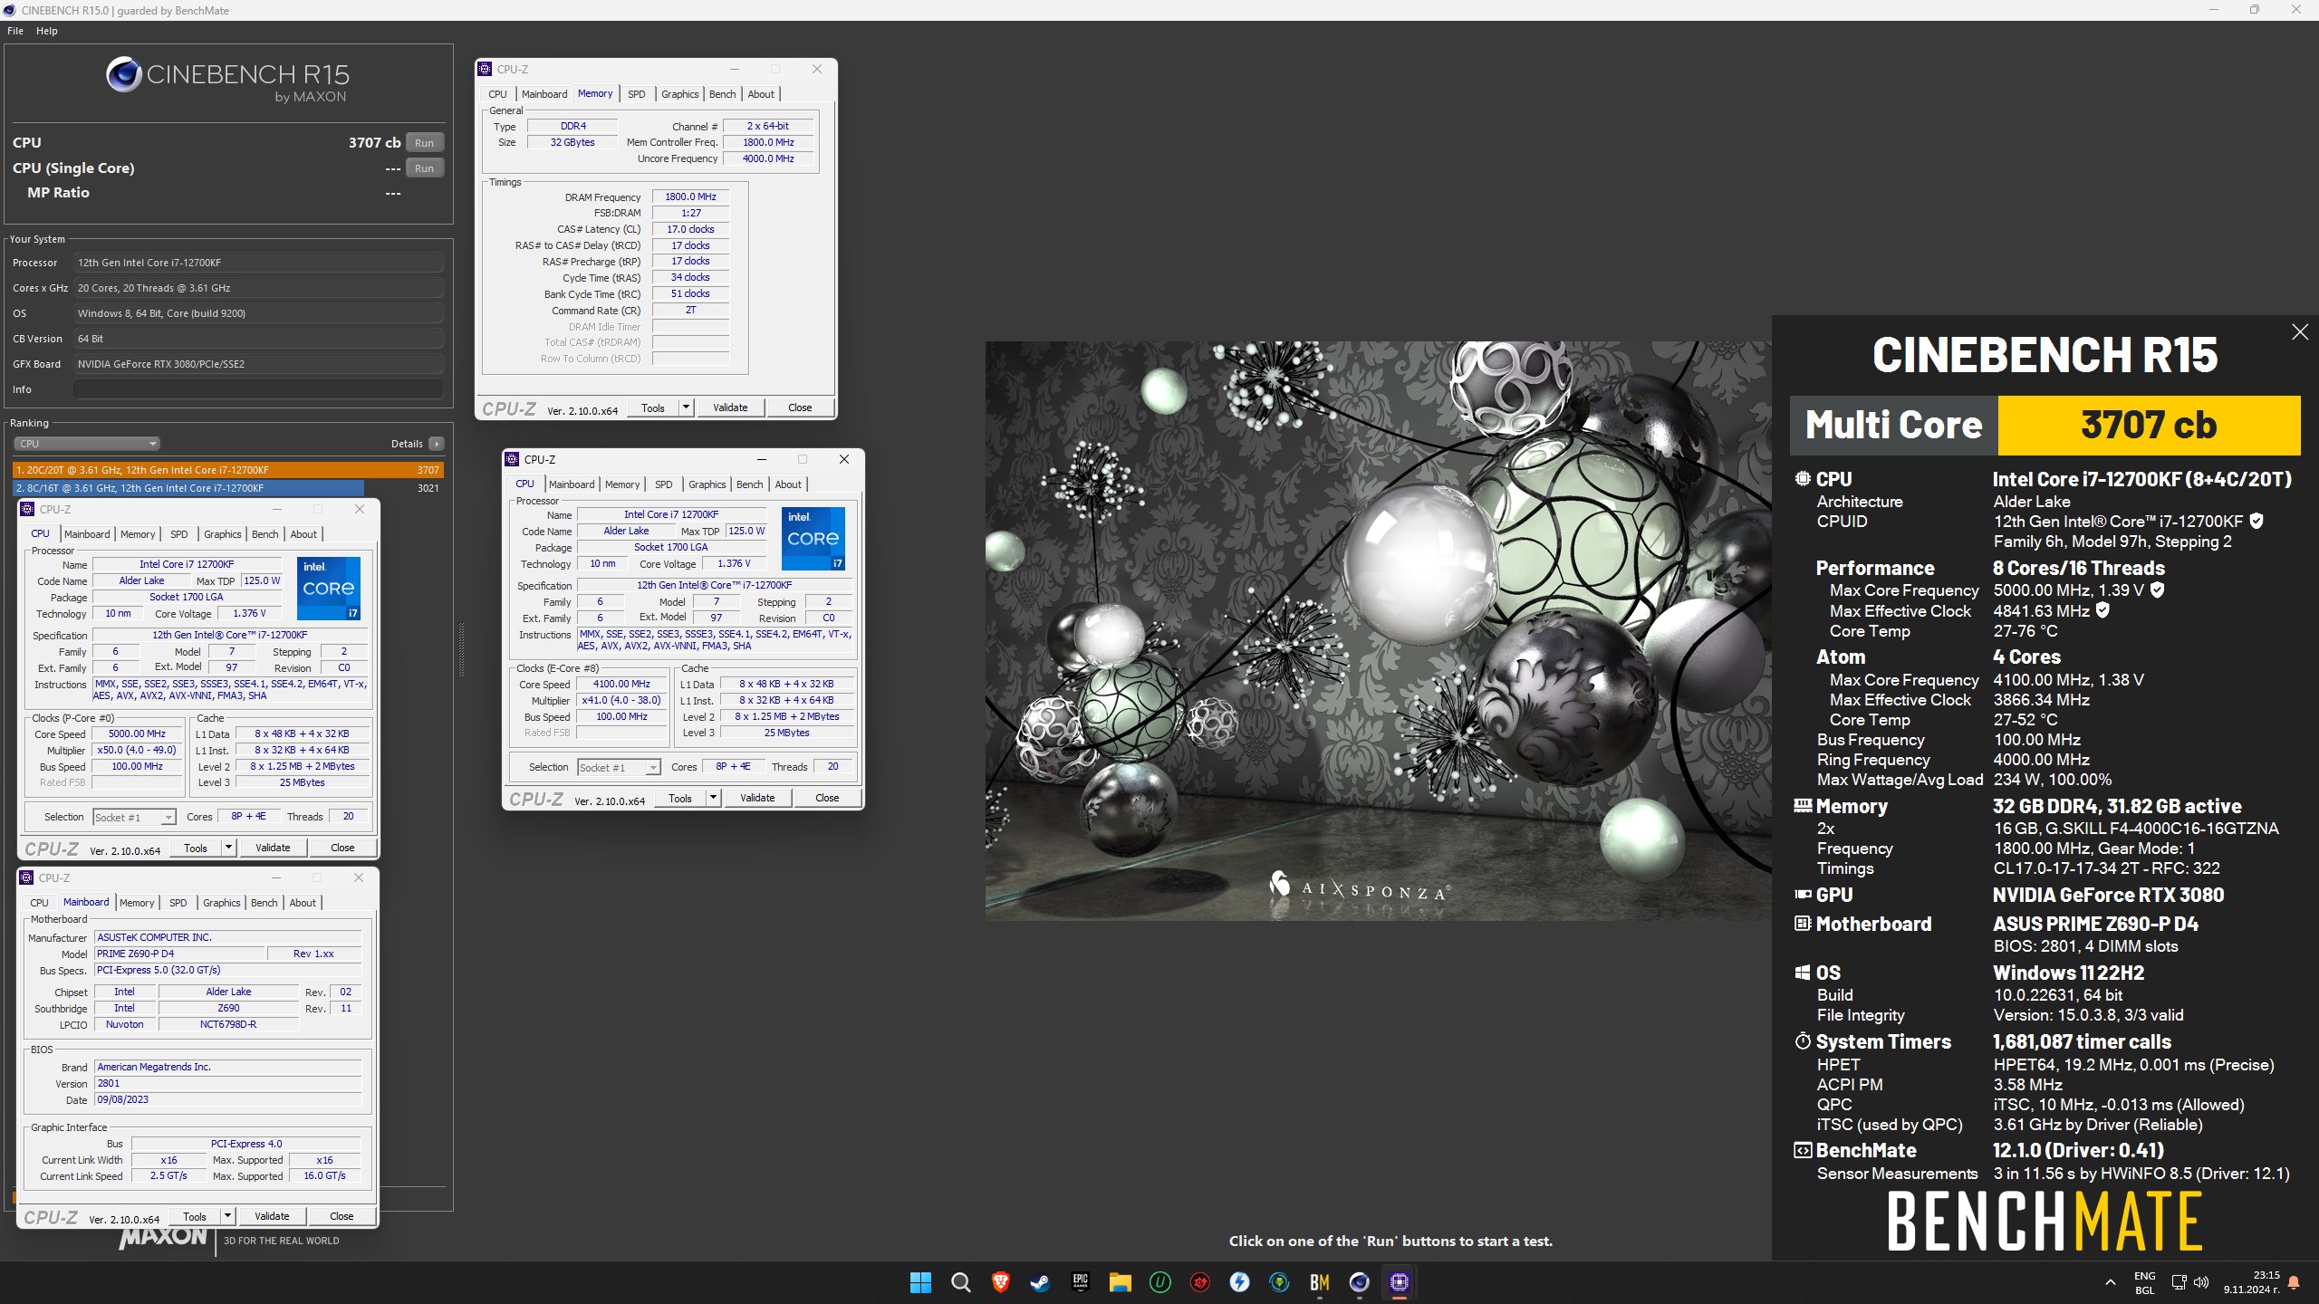This screenshot has width=2319, height=1304.
Task: Show hidden system tray icons chevron
Action: 2110,1282
